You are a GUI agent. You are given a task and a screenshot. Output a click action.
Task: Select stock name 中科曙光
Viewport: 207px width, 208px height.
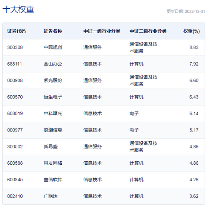(x=53, y=113)
